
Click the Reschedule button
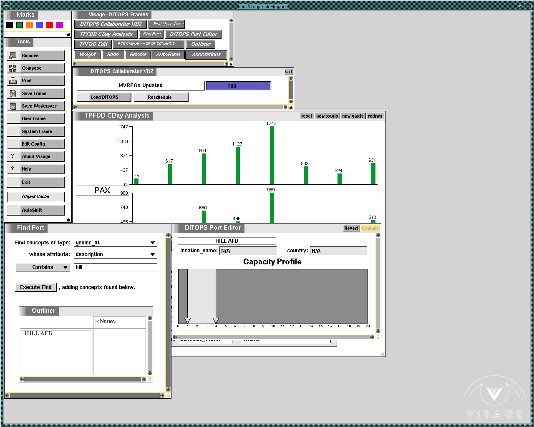160,97
